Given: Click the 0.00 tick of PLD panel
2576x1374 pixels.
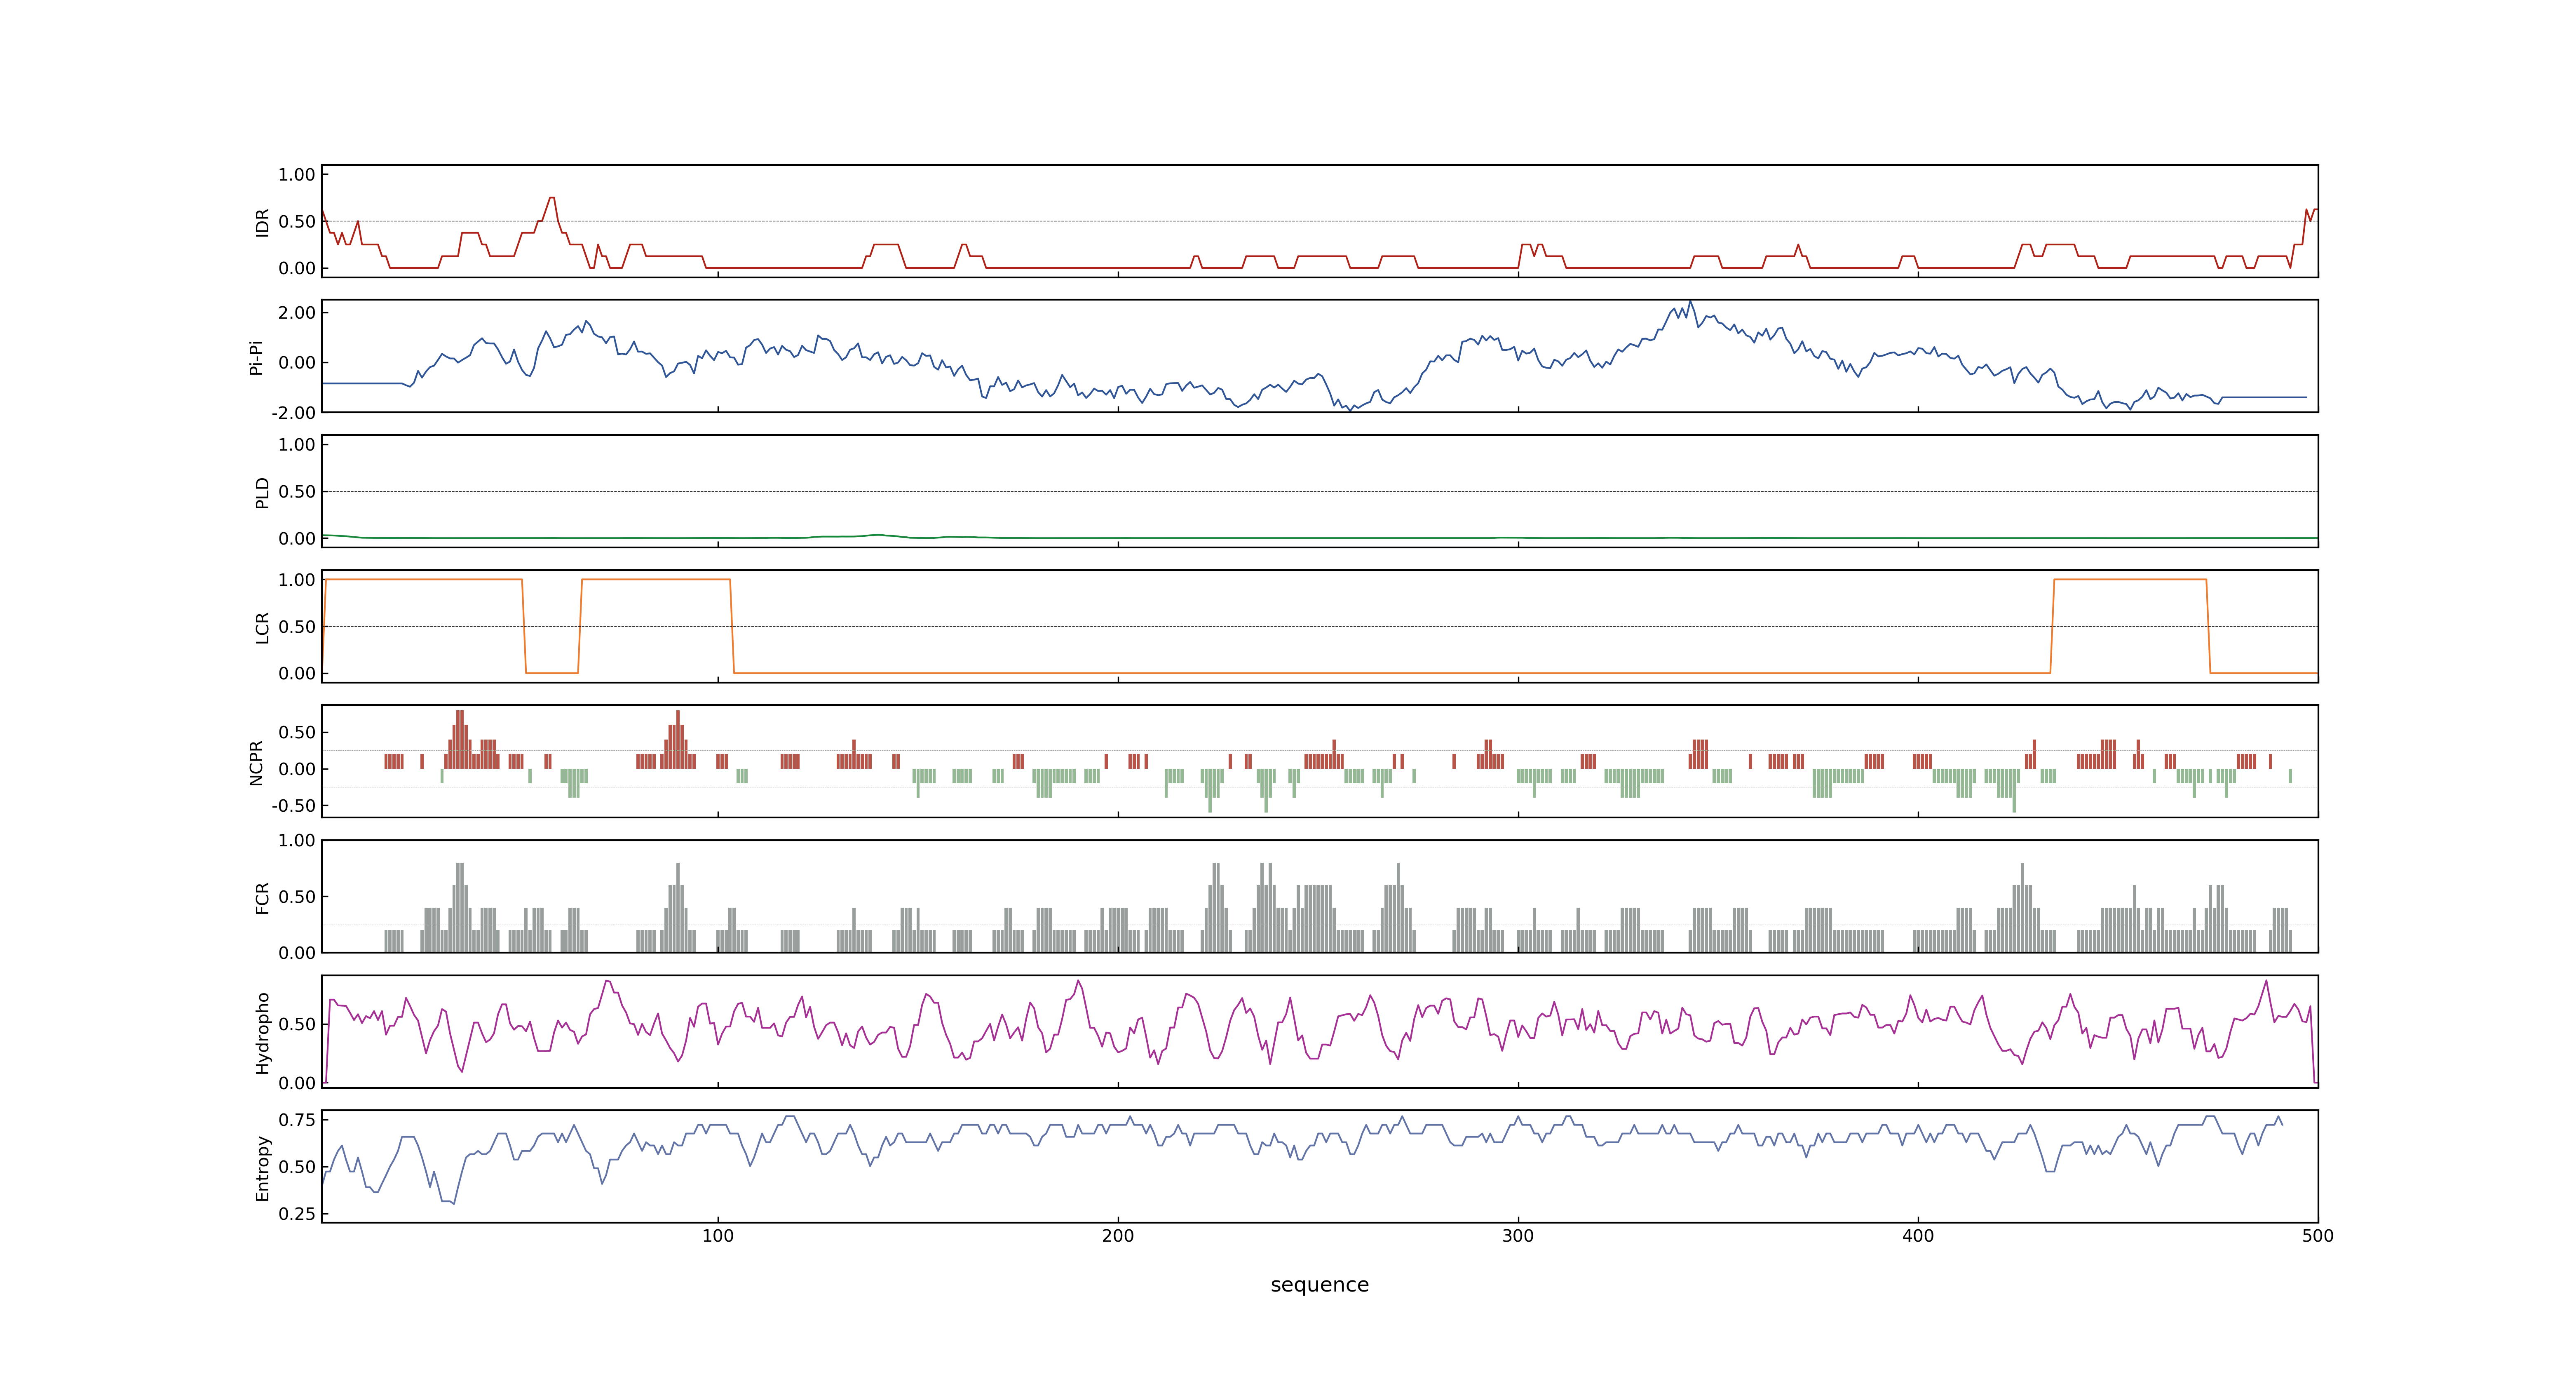Looking at the screenshot, I should pyautogui.click(x=297, y=539).
